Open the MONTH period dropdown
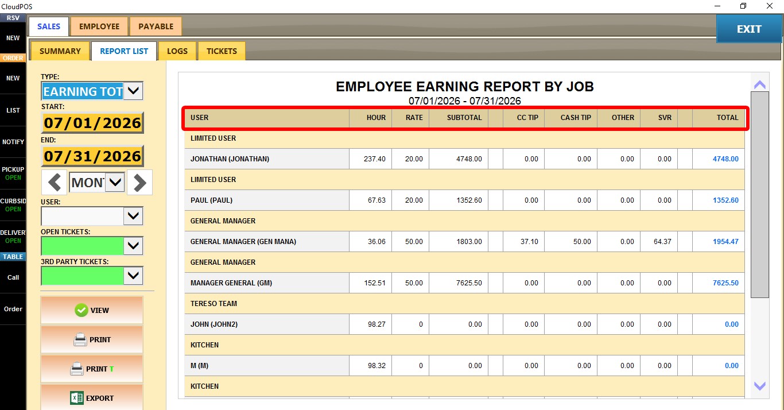This screenshot has height=410, width=784. pos(115,183)
